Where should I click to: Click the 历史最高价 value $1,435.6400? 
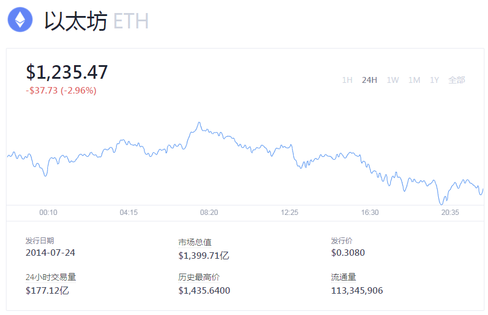point(204,290)
